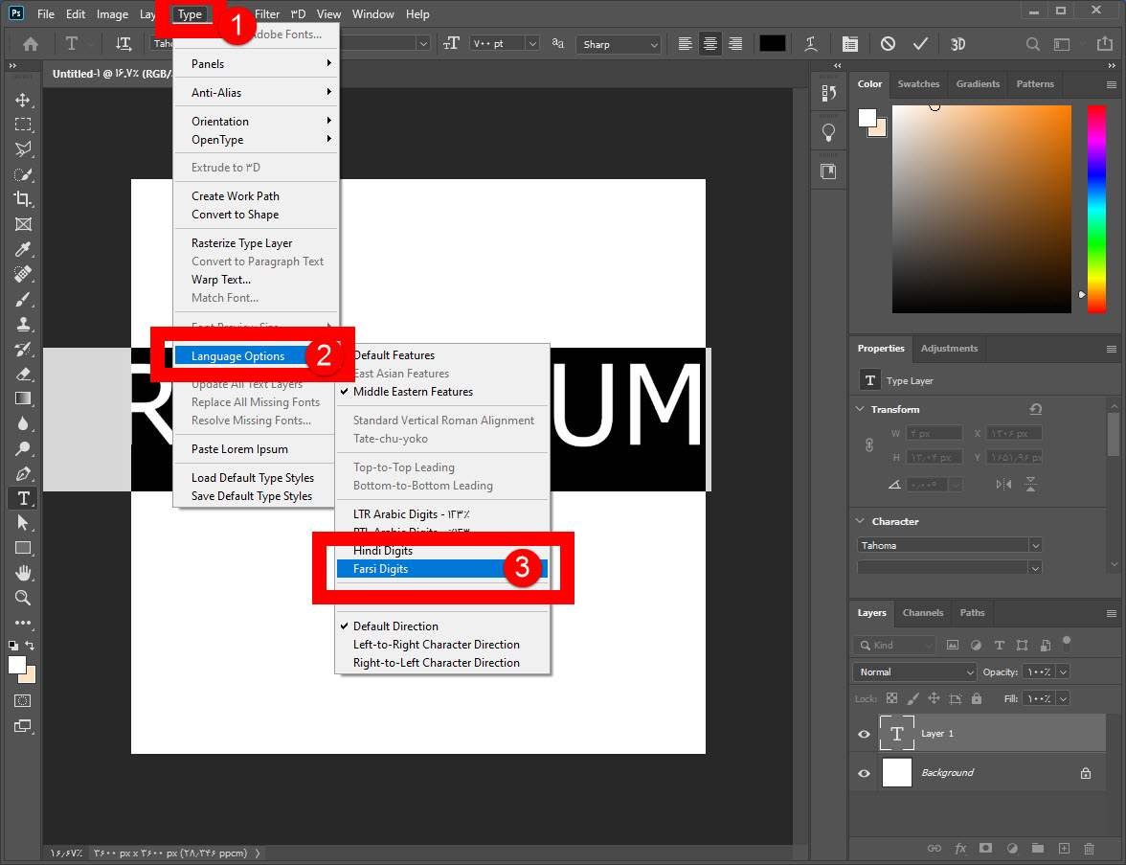This screenshot has width=1126, height=865.
Task: Select the Zoom tool
Action: point(23,598)
